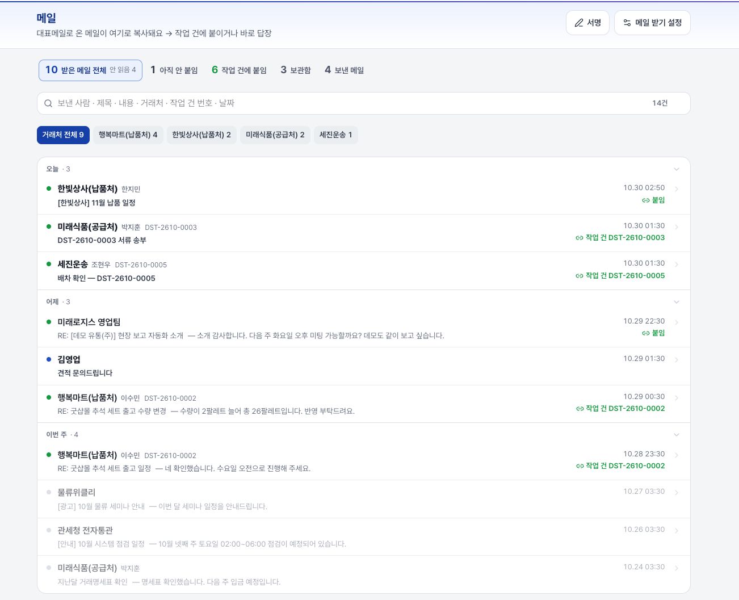This screenshot has height=600, width=739.
Task: Click sender name 미래로지스 영업팀
Action: [89, 322]
